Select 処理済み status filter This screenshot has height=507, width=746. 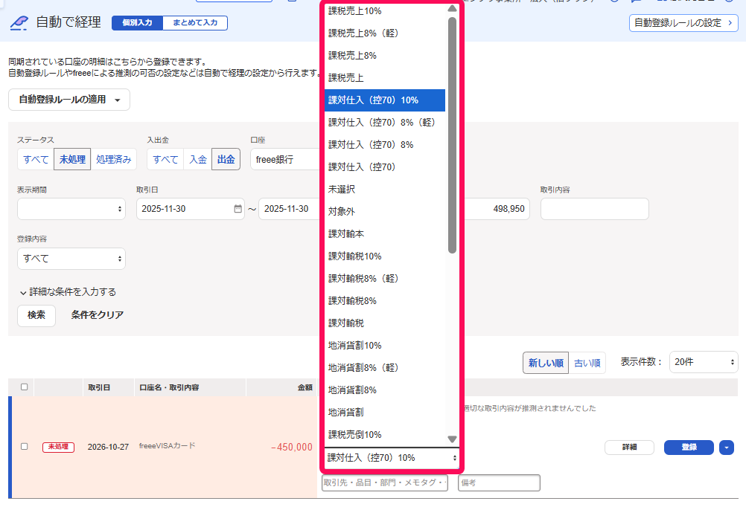coord(113,159)
